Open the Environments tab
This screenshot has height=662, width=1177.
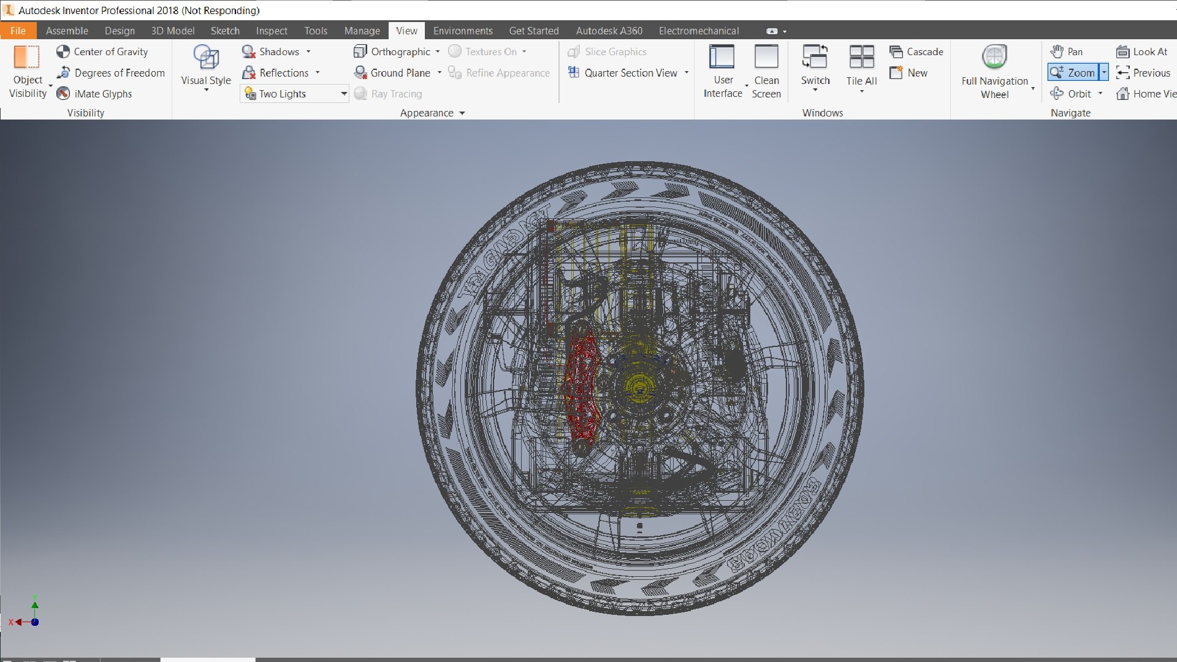coord(463,31)
